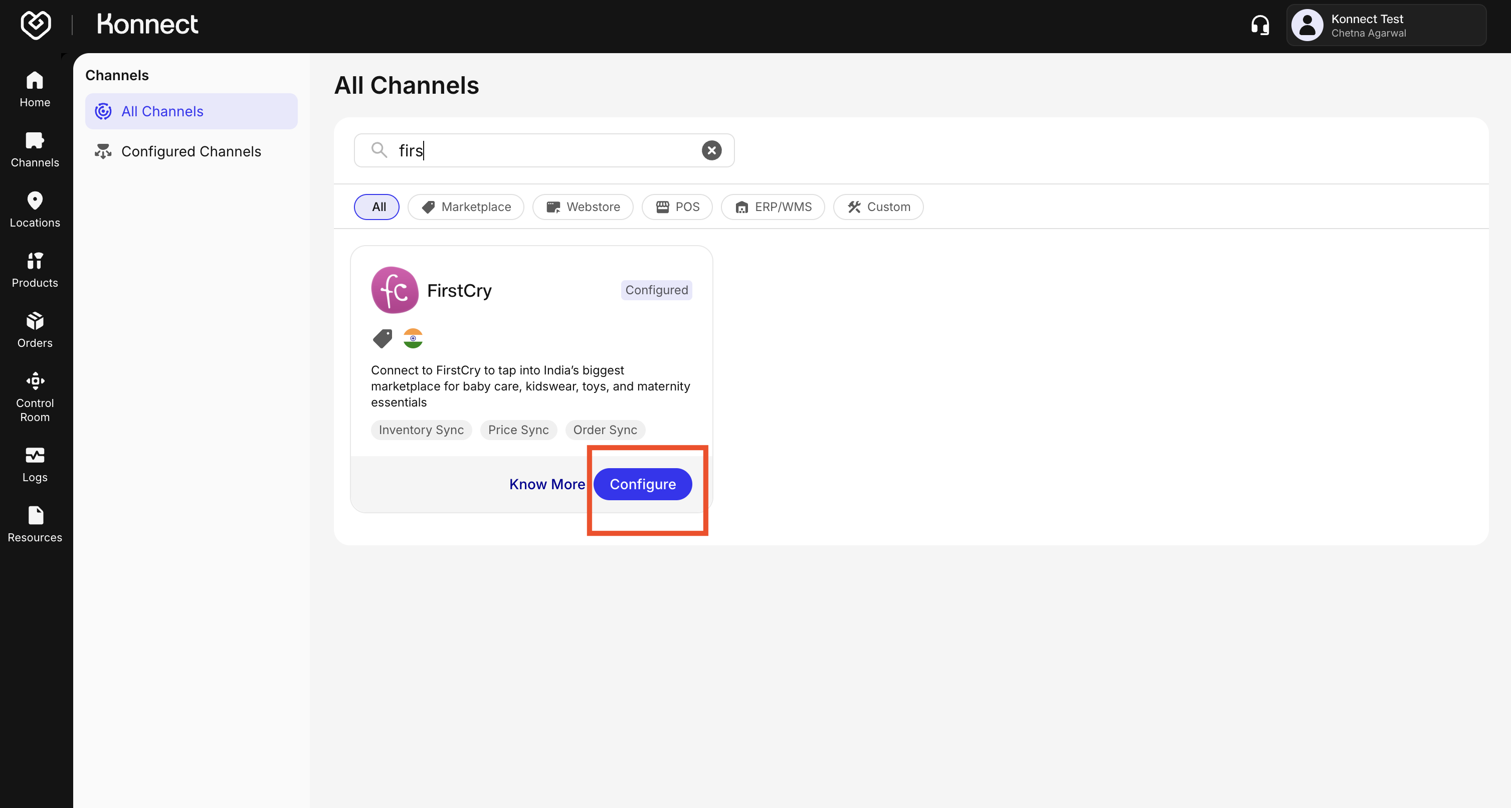Filter channels by ERP/WMS
The image size is (1511, 808).
[x=773, y=207]
